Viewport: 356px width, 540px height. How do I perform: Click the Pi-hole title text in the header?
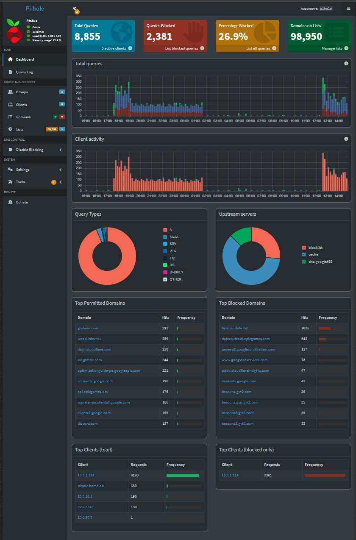click(x=35, y=8)
